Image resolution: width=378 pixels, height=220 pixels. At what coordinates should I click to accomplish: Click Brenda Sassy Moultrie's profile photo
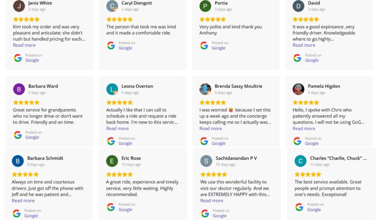point(205,89)
